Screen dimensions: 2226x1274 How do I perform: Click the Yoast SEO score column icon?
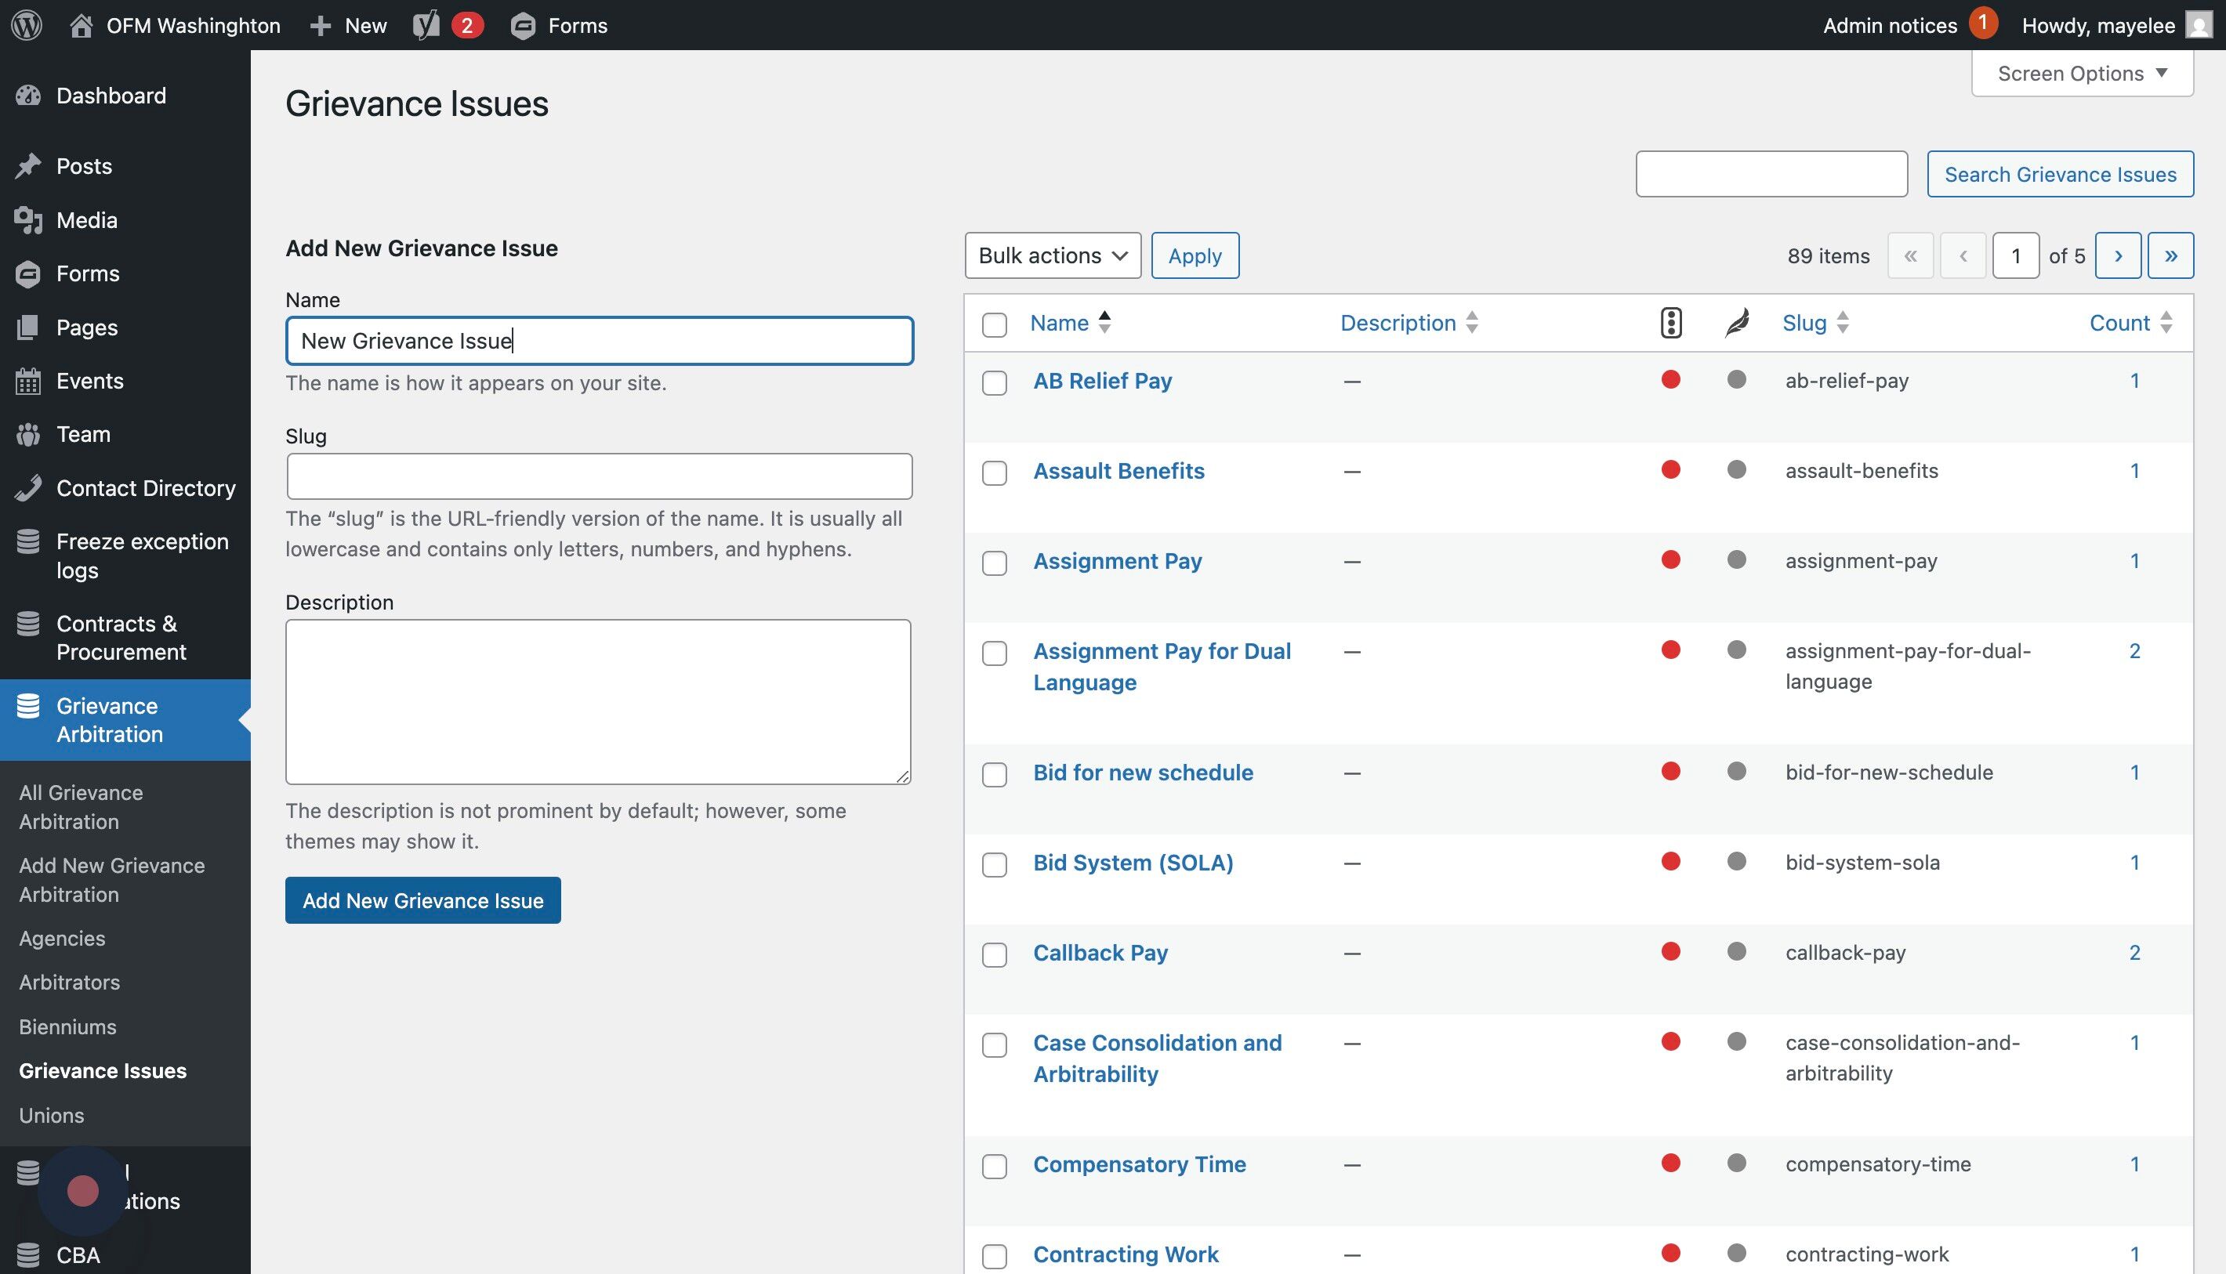[1670, 323]
